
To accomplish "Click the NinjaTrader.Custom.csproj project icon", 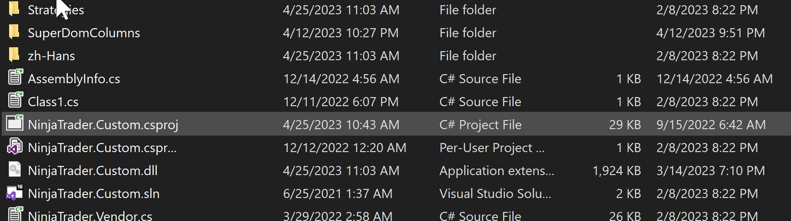I will tap(15, 123).
